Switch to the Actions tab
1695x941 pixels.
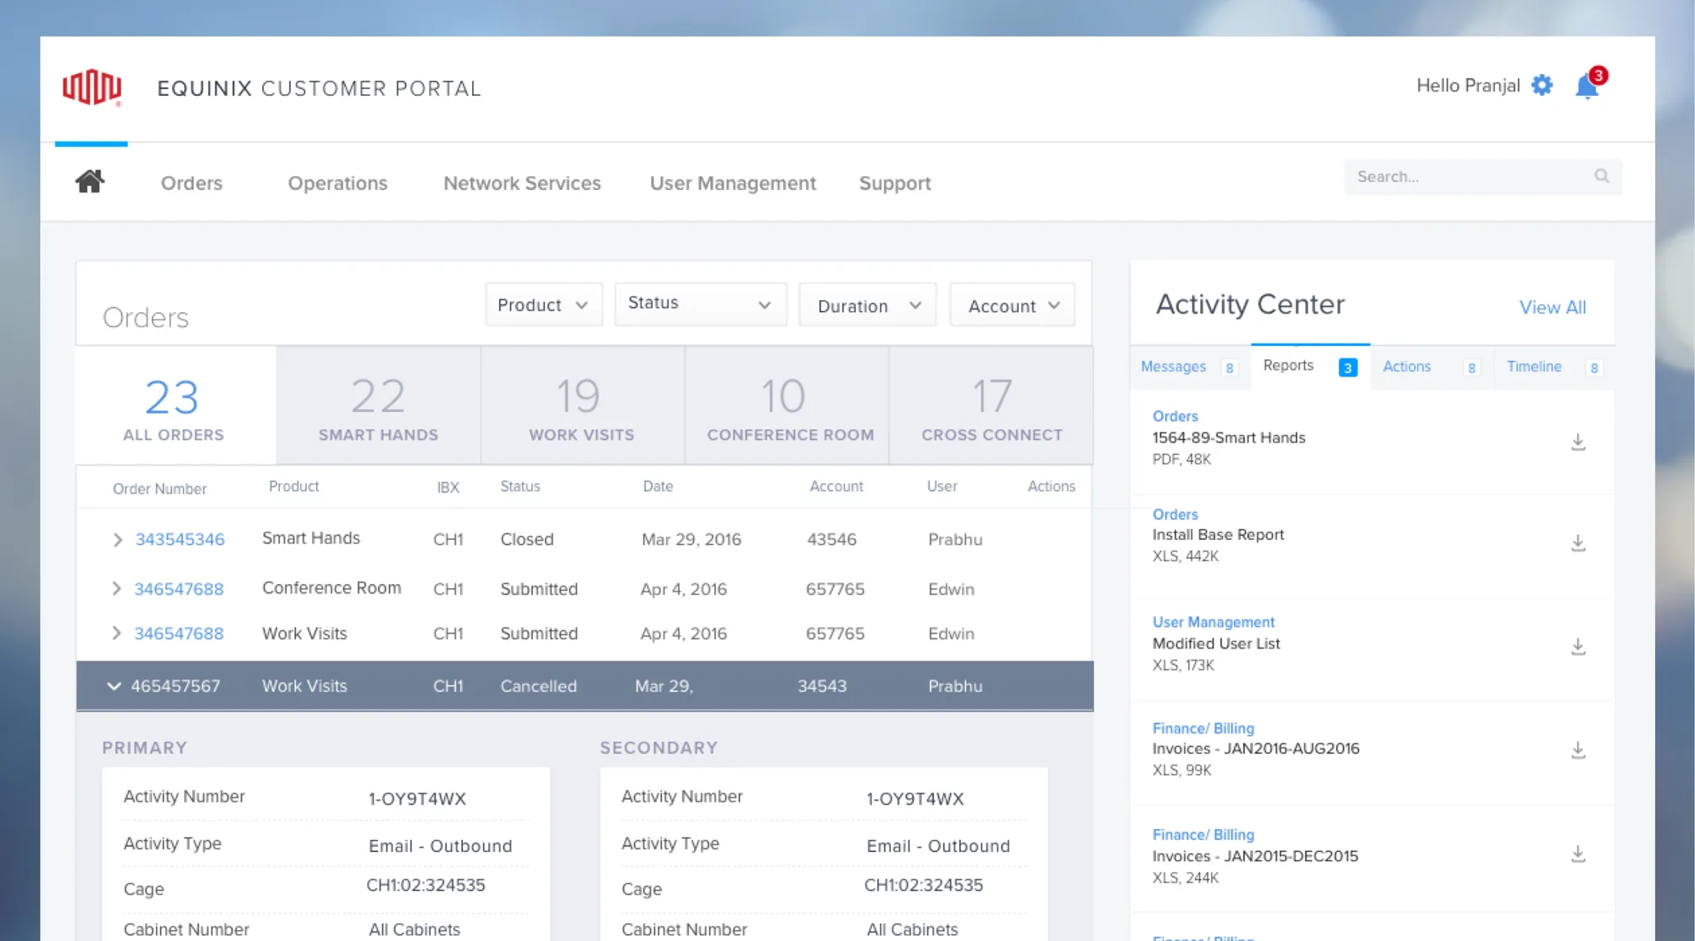[x=1431, y=367]
